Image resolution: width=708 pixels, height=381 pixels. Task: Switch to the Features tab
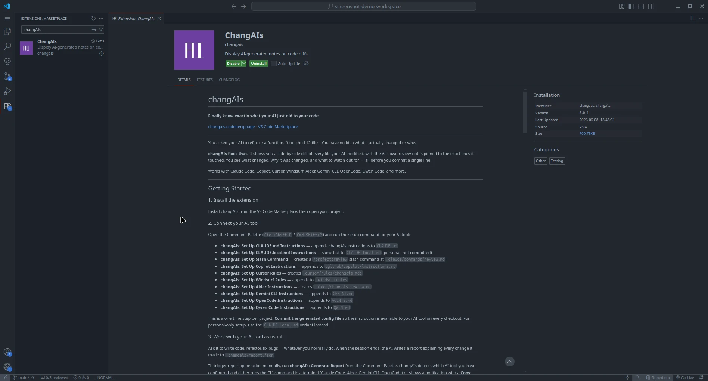pos(205,80)
